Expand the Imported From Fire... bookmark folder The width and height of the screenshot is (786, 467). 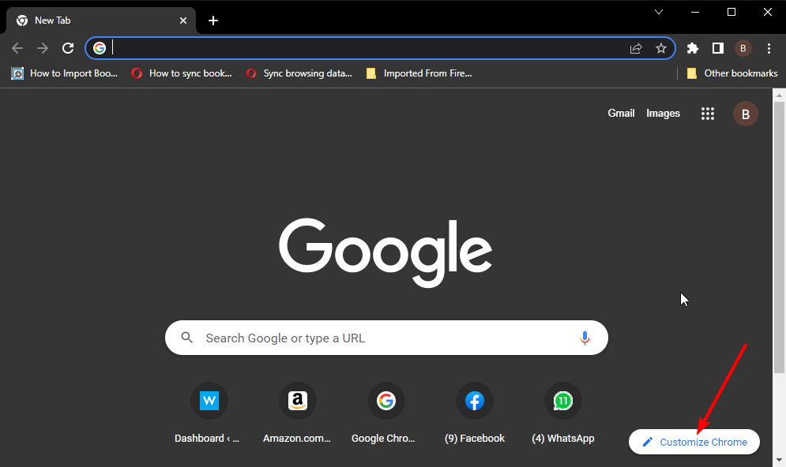pyautogui.click(x=419, y=73)
